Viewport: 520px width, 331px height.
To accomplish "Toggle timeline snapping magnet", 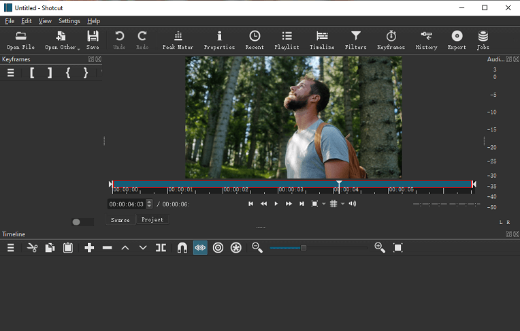I will point(182,248).
